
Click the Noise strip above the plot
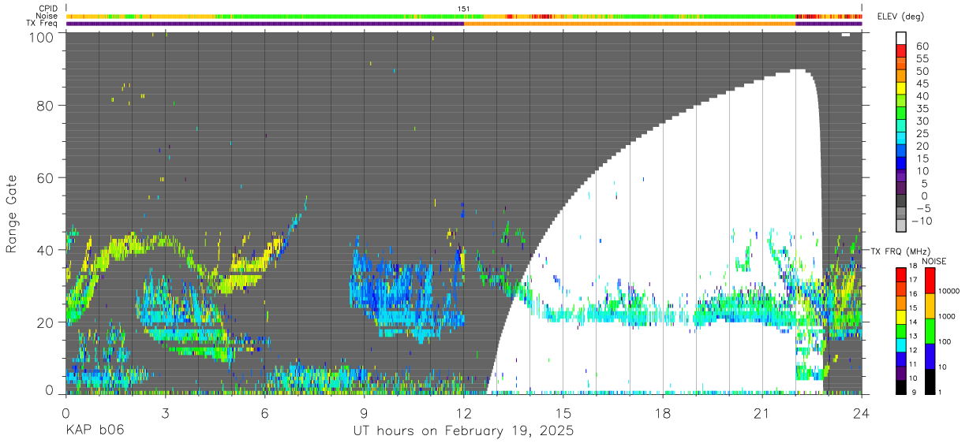tap(464, 16)
